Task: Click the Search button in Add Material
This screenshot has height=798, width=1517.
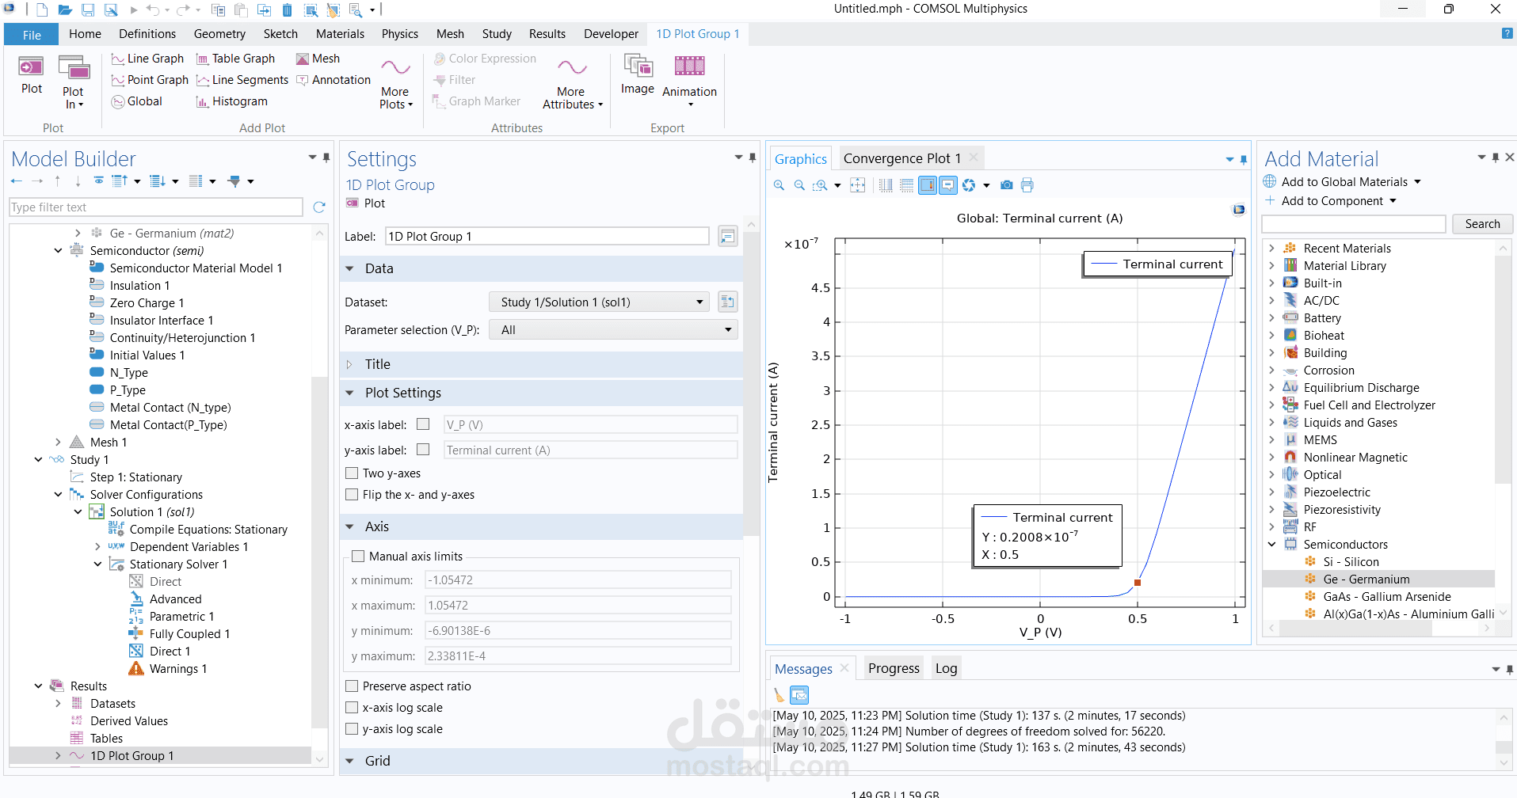Action: 1481,224
